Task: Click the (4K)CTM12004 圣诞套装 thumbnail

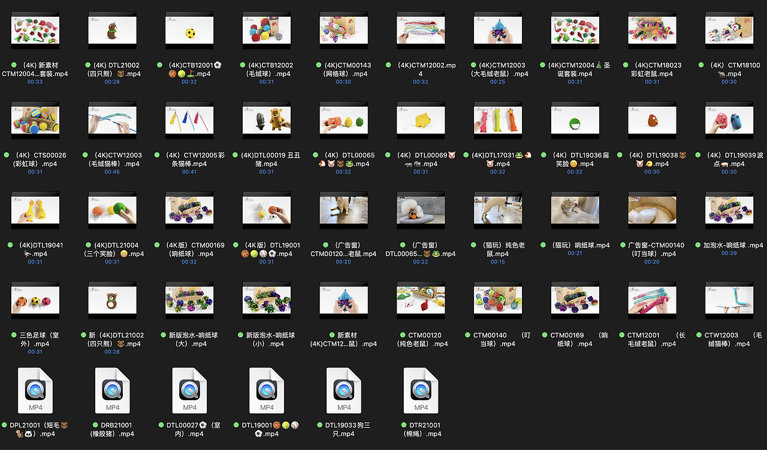Action: (x=575, y=29)
